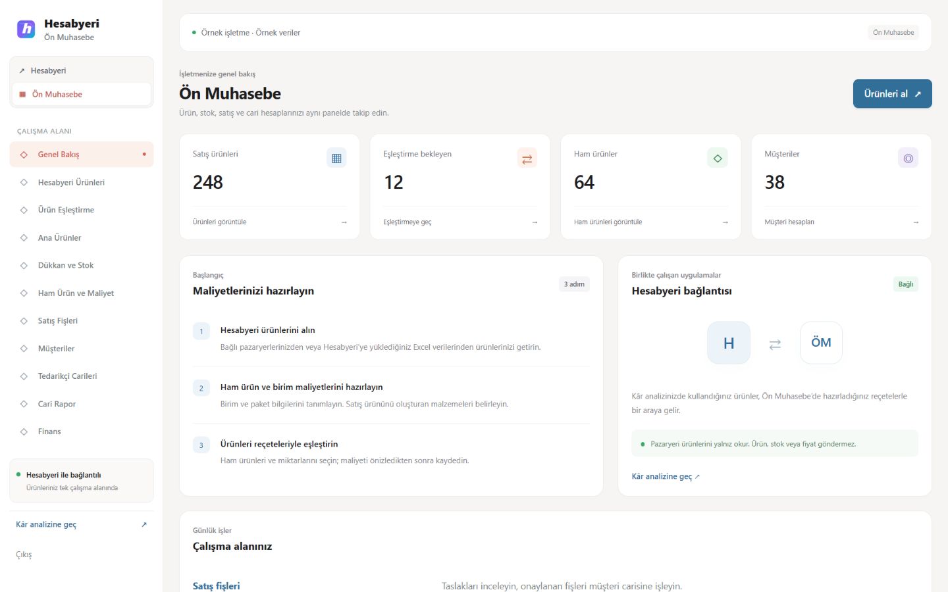Click the Müşteriler circle icon

pyautogui.click(x=908, y=158)
